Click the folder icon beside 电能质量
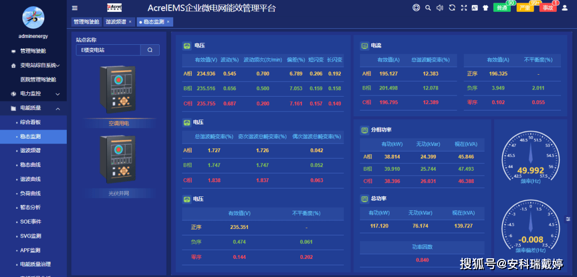 (13, 108)
